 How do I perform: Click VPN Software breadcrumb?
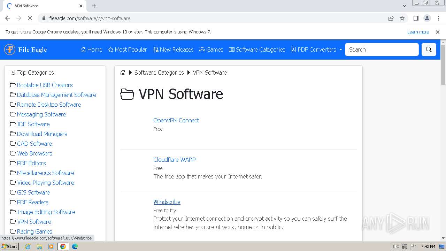click(x=210, y=73)
